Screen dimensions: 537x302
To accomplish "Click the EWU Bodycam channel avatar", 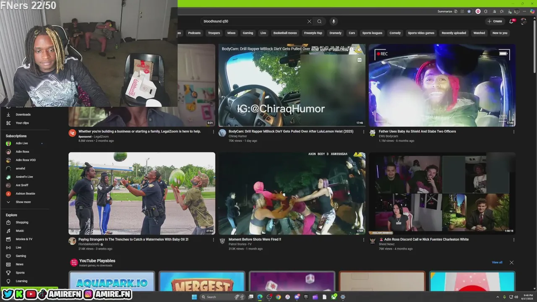I will pos(373,133).
